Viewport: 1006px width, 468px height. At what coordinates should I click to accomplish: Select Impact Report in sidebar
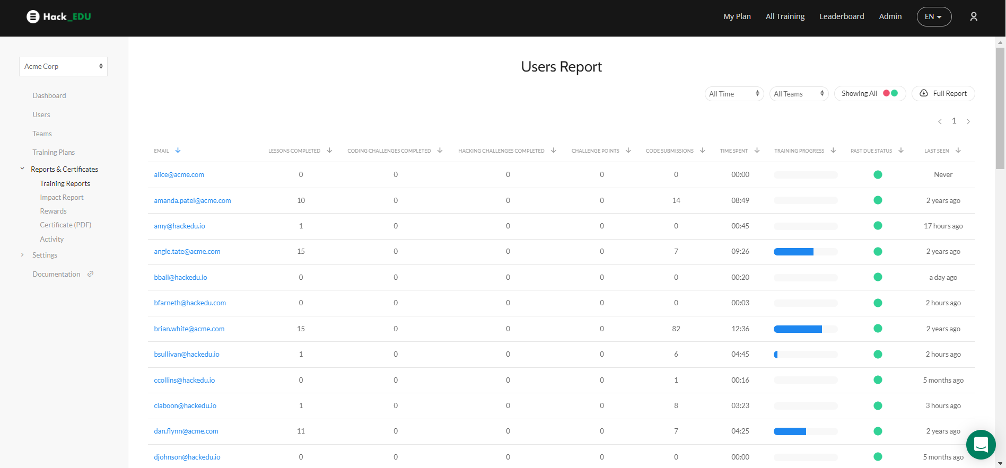click(62, 197)
